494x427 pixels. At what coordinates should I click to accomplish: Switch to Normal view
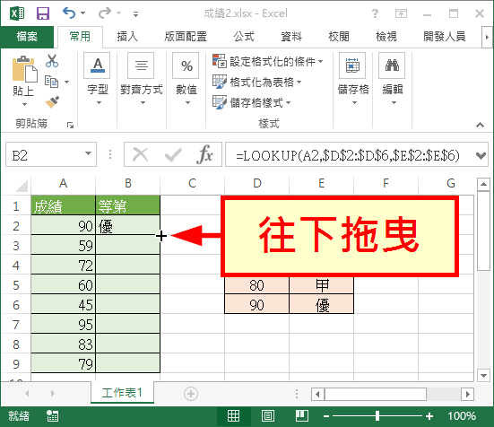point(233,416)
